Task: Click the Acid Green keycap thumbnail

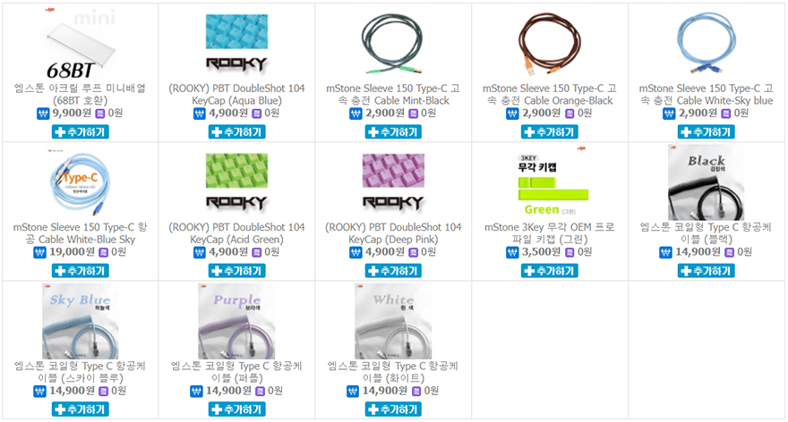Action: (x=236, y=182)
